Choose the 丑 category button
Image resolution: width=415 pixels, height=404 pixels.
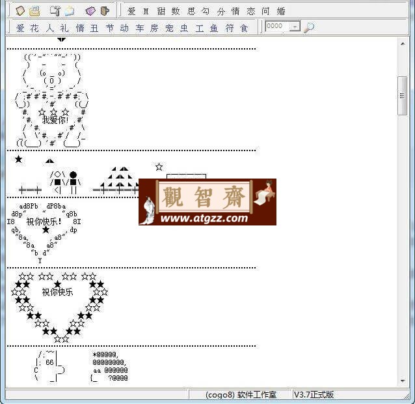coord(94,27)
